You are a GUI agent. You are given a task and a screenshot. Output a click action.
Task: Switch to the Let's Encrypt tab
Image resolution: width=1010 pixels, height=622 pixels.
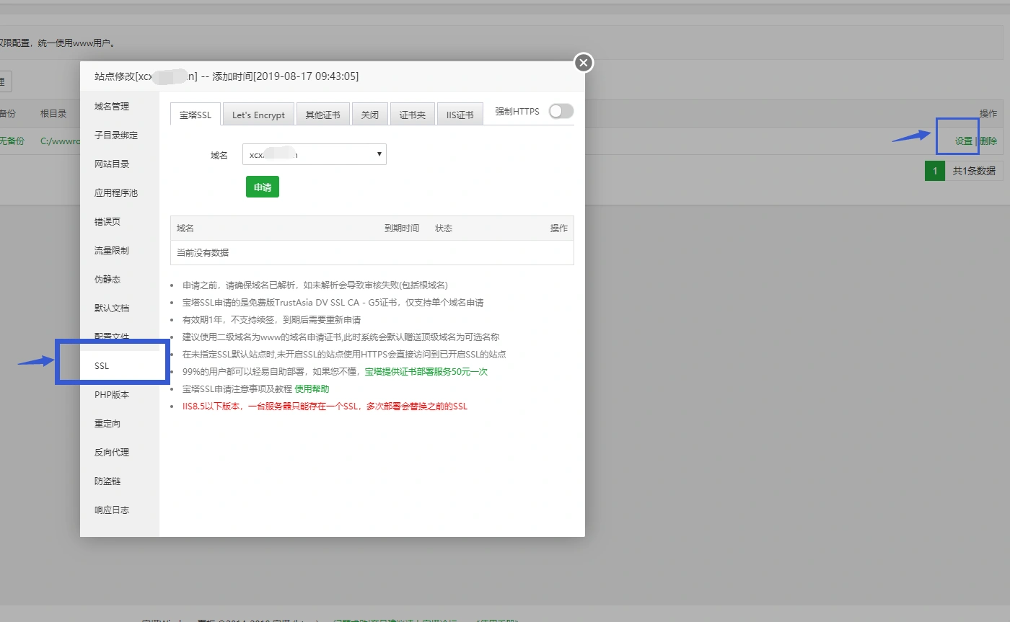point(258,115)
